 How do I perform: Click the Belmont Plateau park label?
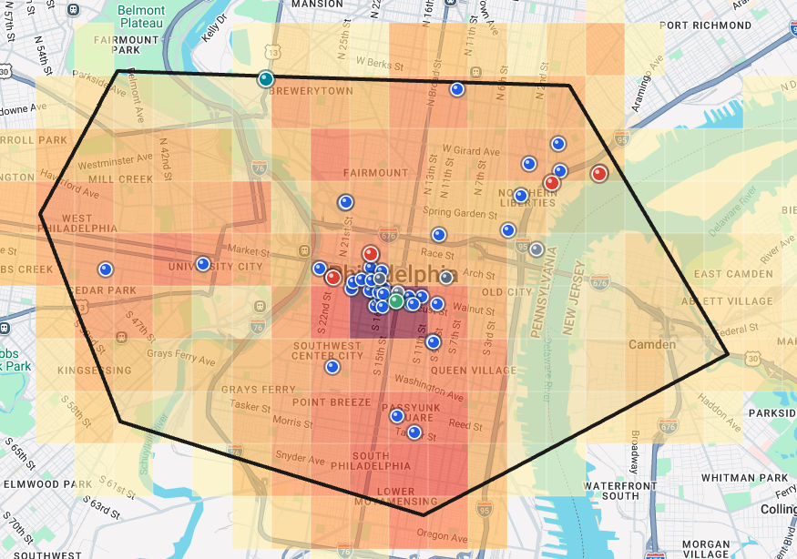point(141,16)
